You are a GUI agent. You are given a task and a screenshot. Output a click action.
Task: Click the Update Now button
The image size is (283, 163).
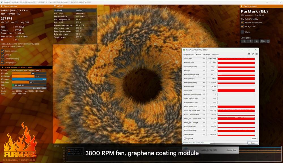point(231,150)
